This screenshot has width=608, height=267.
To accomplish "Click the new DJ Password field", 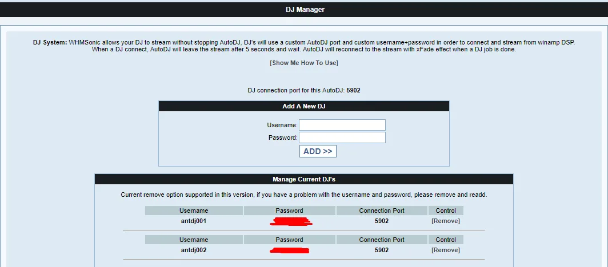I will click(342, 137).
